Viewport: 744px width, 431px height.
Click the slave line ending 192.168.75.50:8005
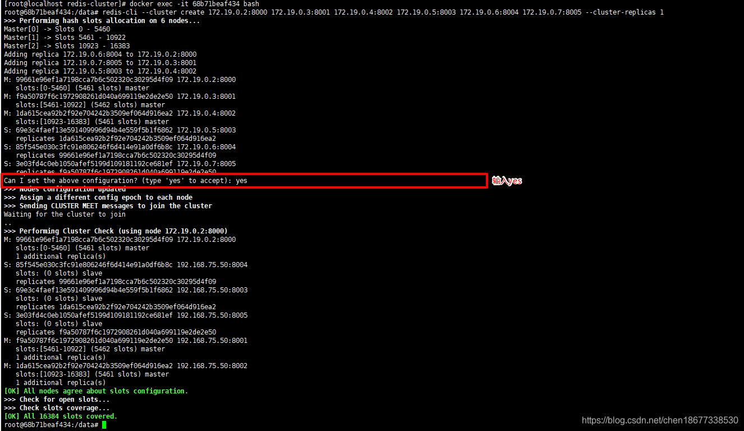[x=126, y=315]
